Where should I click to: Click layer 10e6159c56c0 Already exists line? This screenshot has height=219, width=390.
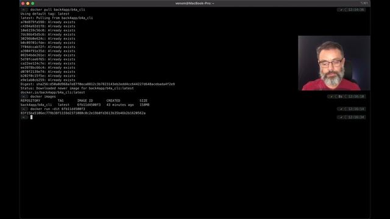pos(48,30)
